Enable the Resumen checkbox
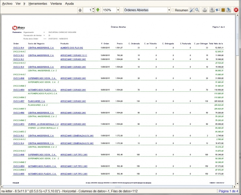 173,10
